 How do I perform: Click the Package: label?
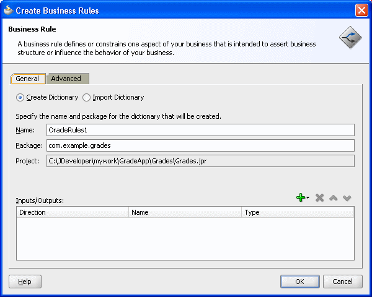pos(29,145)
